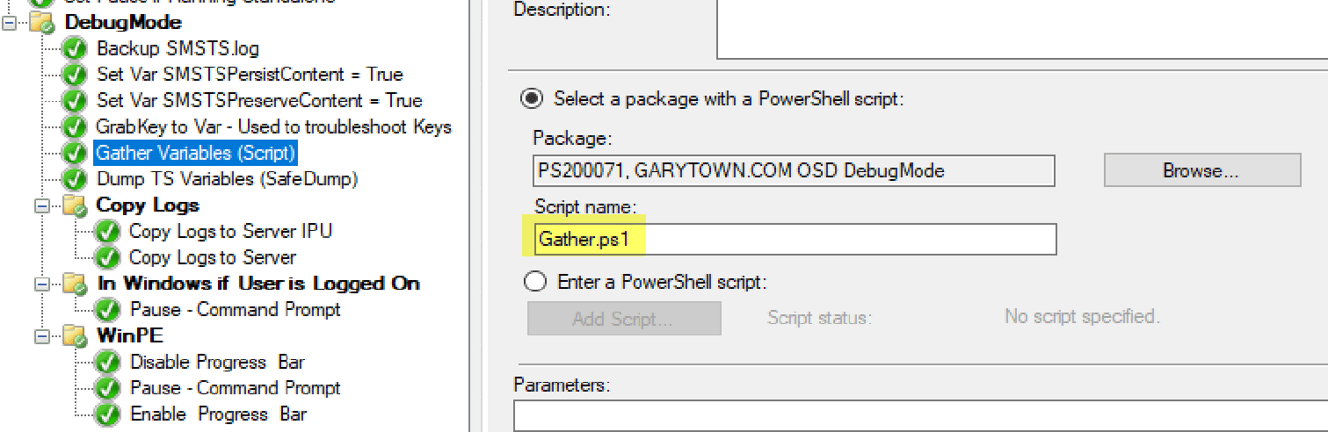Click check icon next to Copy Logs to Server IPU
The height and width of the screenshot is (432, 1328).
107,232
